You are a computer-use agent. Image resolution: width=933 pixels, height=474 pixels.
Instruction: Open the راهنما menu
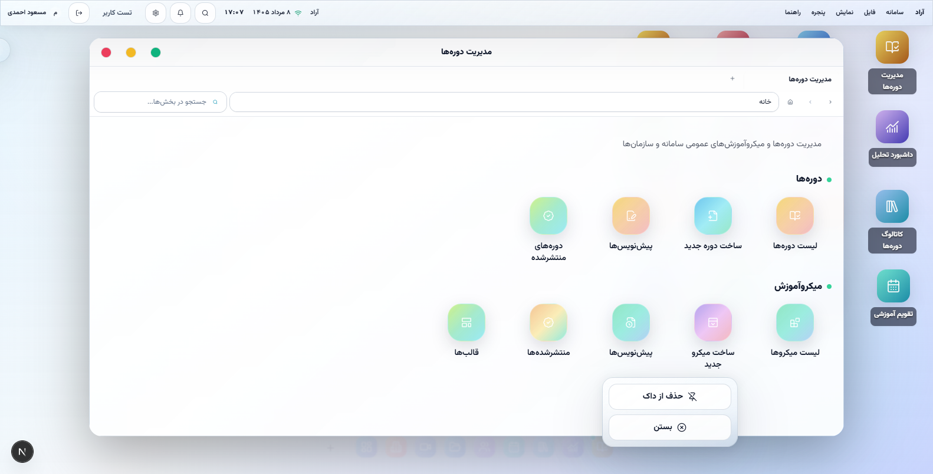793,12
